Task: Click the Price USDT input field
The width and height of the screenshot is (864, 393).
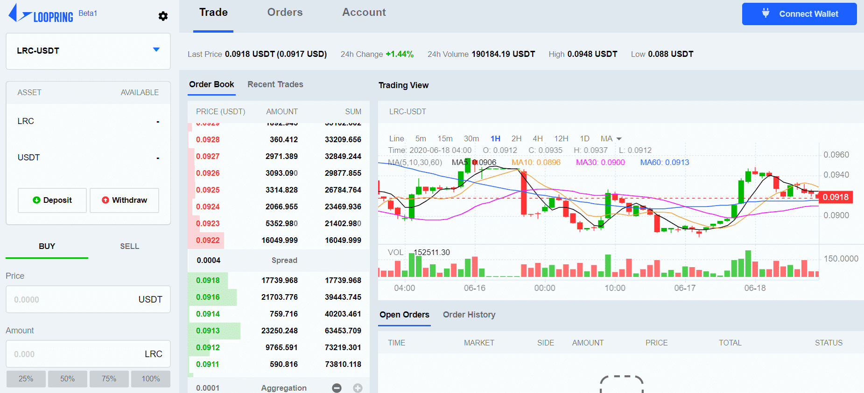Action: (88, 299)
